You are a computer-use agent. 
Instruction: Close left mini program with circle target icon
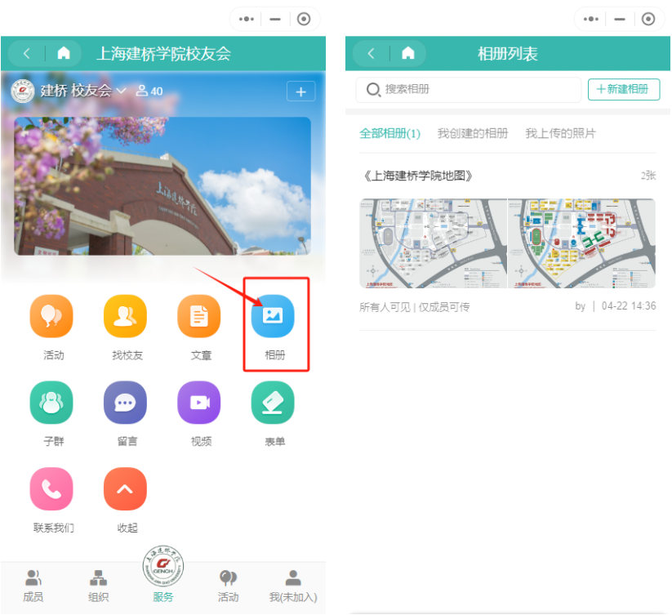(x=304, y=19)
